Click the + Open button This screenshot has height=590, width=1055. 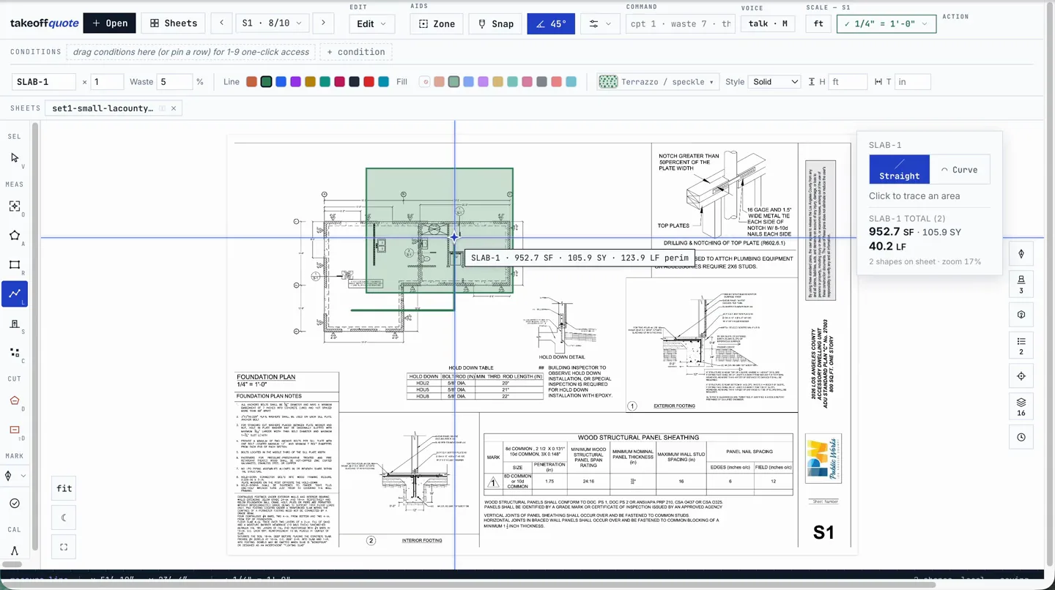[x=109, y=23]
